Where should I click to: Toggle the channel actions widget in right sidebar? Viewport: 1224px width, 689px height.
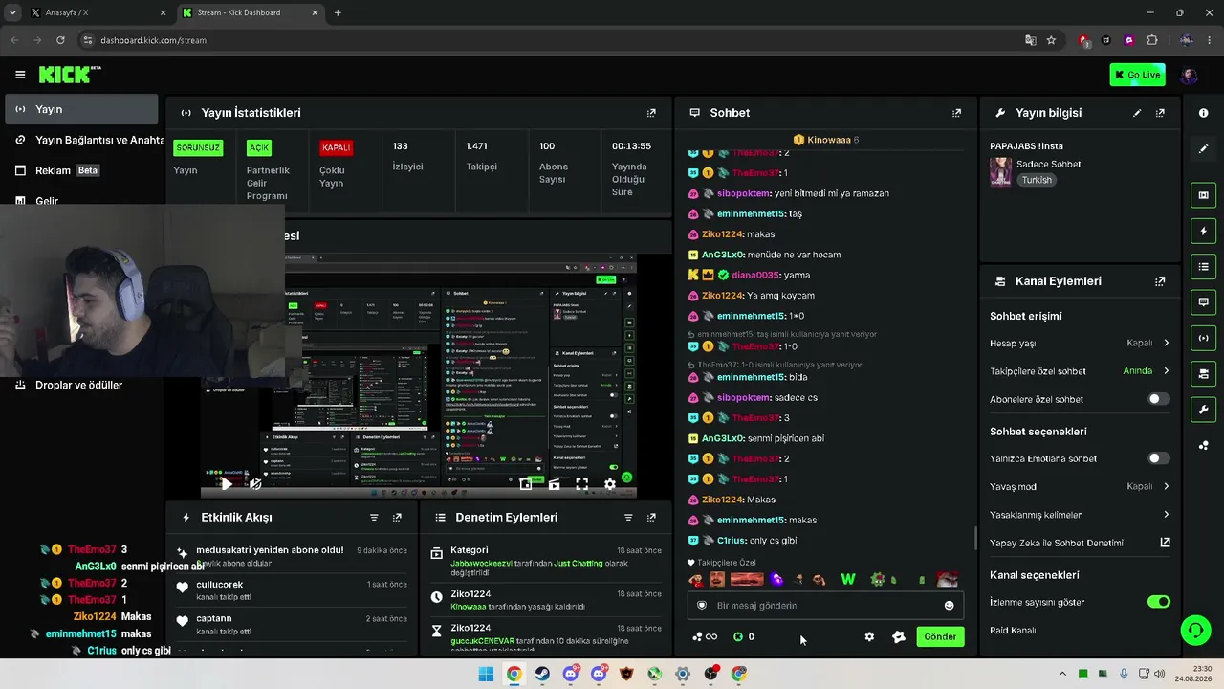point(1203,373)
